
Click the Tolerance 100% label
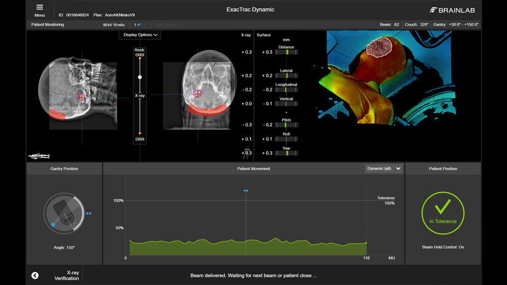coord(386,201)
